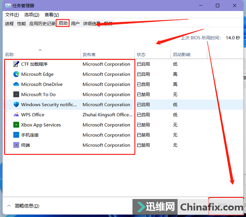This screenshot has height=217, width=246.
Task: Maximize the Task Manager window
Action: (x=217, y=5)
